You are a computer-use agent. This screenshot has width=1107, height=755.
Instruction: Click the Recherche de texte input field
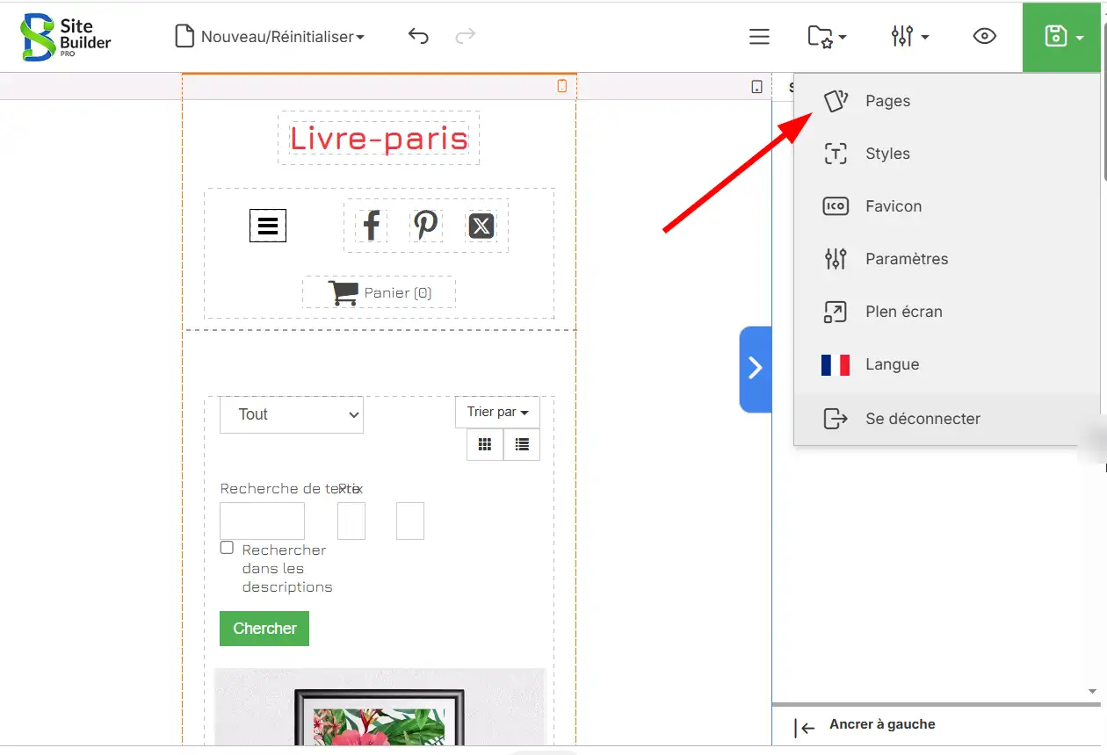pos(262,521)
